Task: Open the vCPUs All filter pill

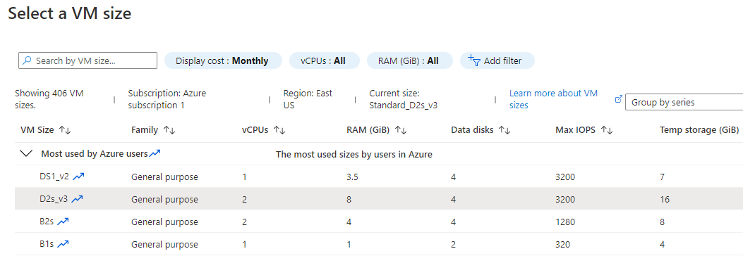Action: 324,61
